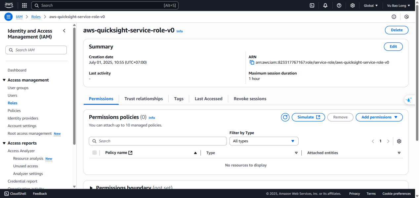Open the Global region dropdown
Screen dimensions: 419x198
(x=371, y=5)
